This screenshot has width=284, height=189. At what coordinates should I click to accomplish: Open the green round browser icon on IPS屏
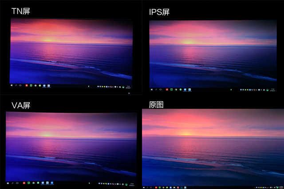(x=181, y=89)
